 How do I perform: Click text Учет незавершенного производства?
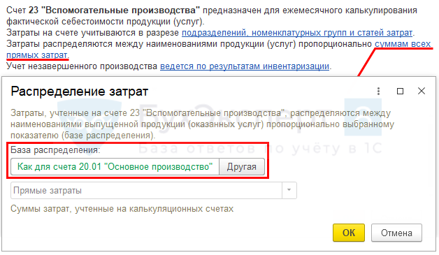82,66
